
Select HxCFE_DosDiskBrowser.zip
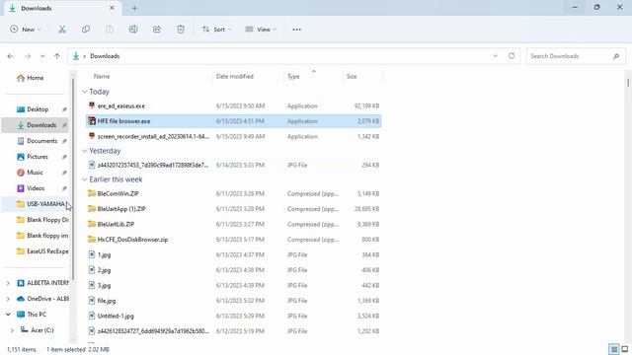point(233,240)
